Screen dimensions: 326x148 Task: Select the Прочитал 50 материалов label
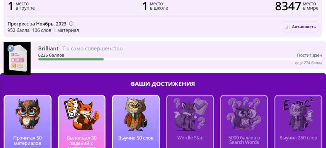(28, 141)
